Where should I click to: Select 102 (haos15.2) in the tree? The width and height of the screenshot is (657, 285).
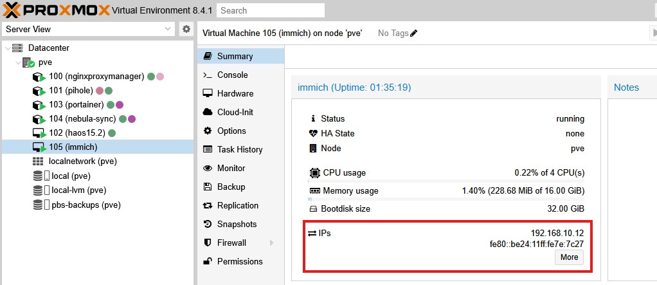click(x=98, y=133)
